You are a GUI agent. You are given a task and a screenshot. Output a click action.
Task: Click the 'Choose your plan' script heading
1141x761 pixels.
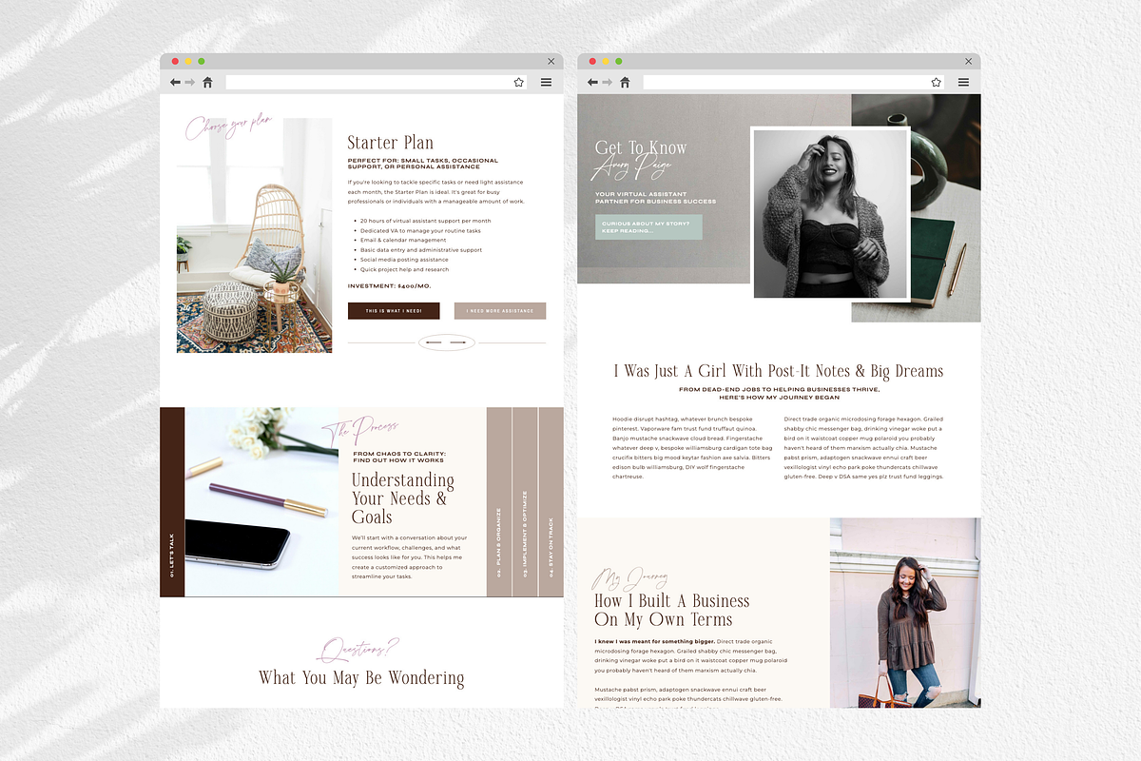click(x=229, y=127)
